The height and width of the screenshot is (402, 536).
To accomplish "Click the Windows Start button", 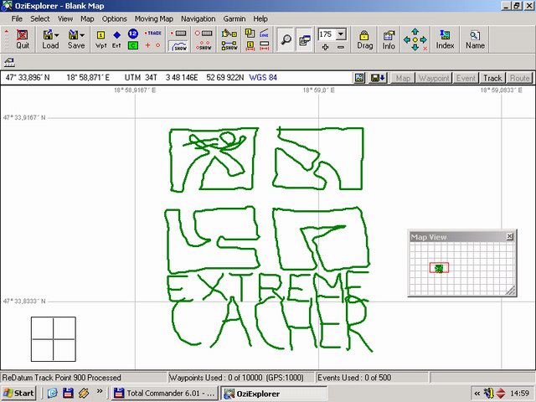I will (x=19, y=393).
